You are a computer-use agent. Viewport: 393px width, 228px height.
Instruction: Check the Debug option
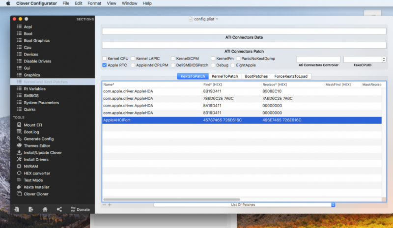(213, 65)
